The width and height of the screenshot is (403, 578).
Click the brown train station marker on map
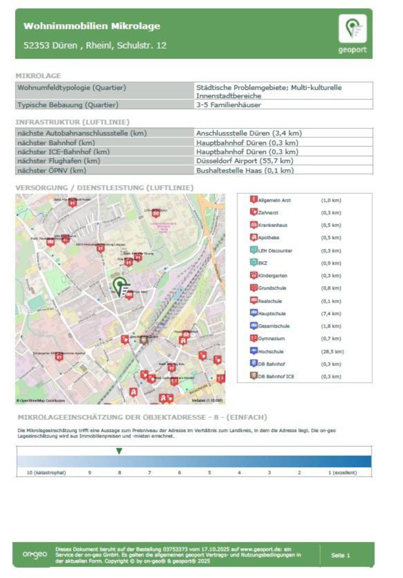click(144, 340)
